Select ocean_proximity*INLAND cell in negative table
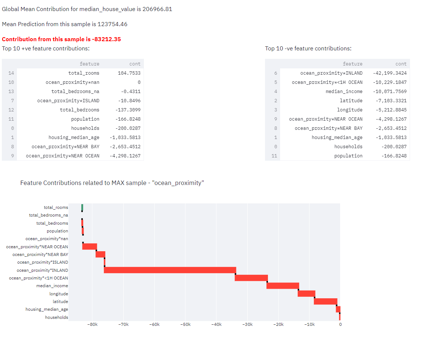424x349 pixels. (x=331, y=73)
